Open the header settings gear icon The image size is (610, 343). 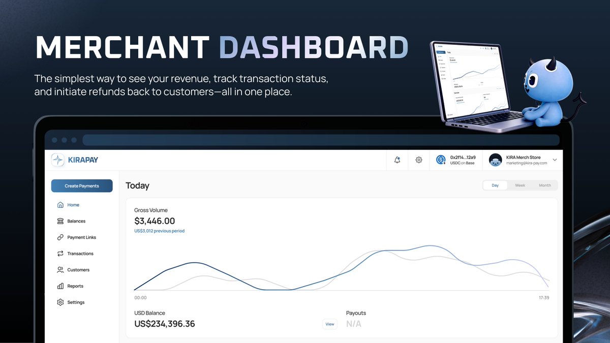419,160
